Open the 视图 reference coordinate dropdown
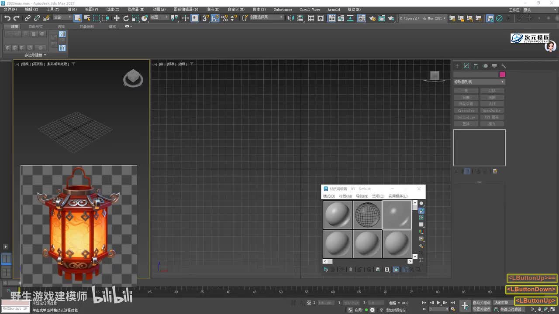This screenshot has width=559, height=314. coord(159,17)
